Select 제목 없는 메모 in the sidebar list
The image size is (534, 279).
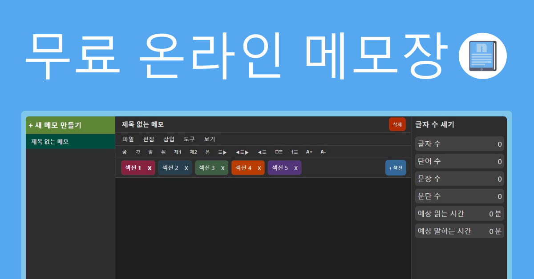pyautogui.click(x=70, y=142)
